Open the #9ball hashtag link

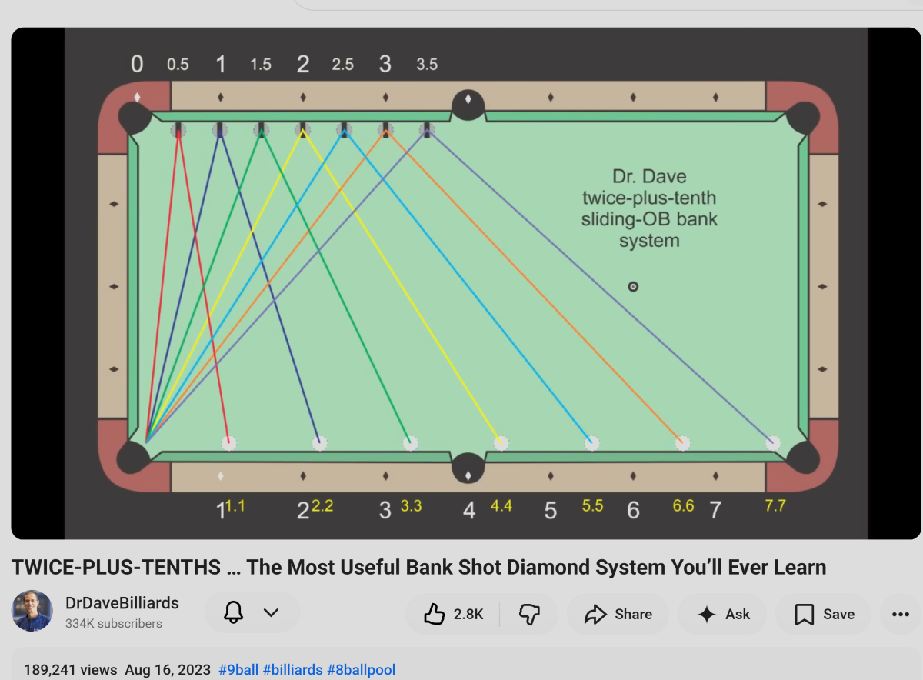click(238, 670)
